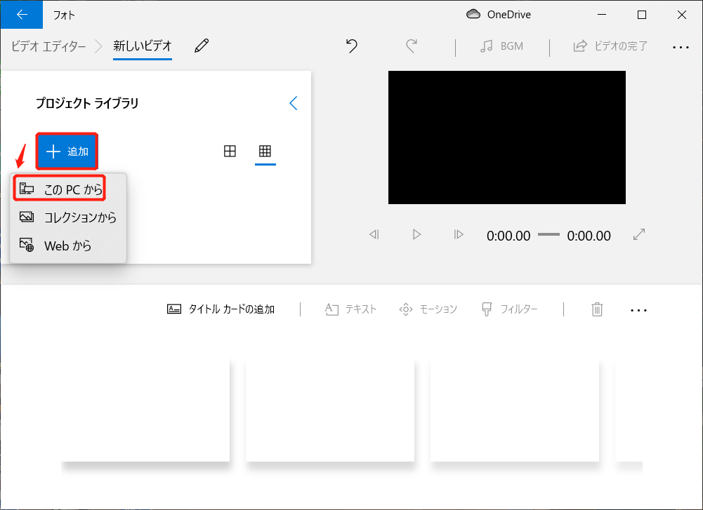
Task: Click the trash delete icon
Action: 597,309
